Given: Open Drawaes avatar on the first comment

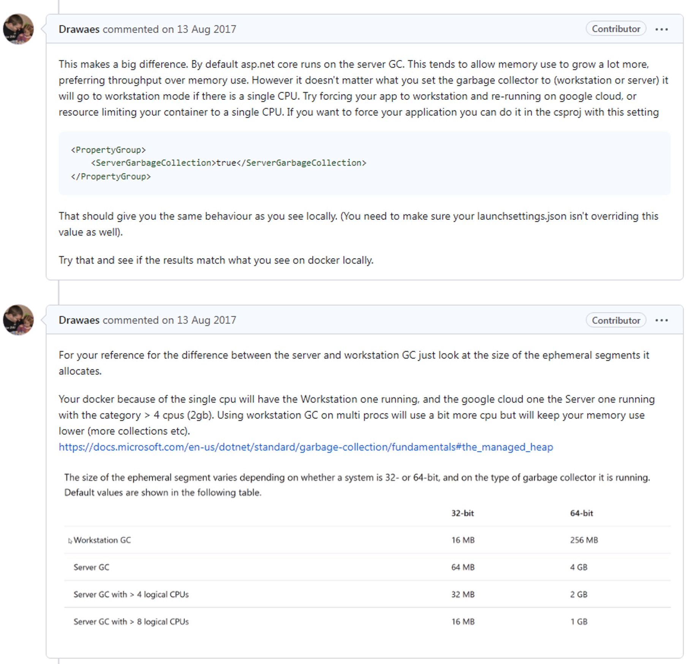Looking at the screenshot, I should pyautogui.click(x=18, y=29).
